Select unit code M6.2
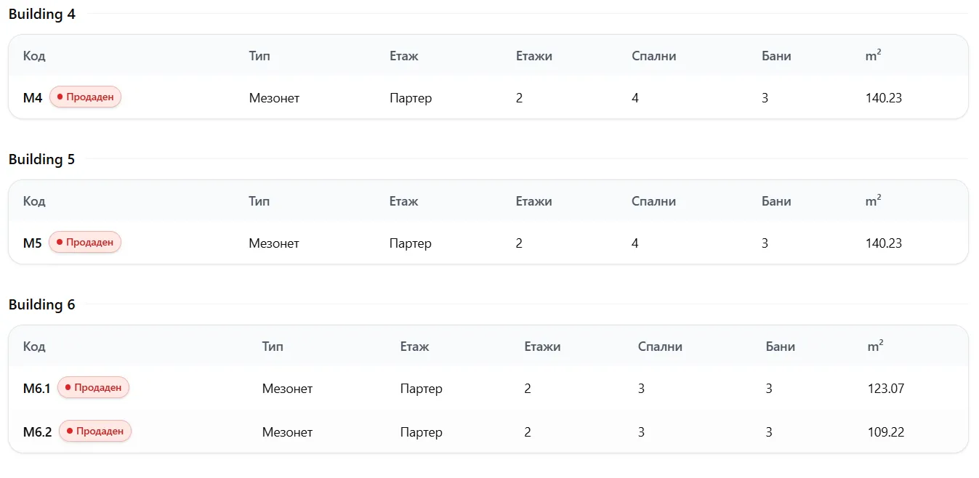Screen dimensions: 979x478 38,432
